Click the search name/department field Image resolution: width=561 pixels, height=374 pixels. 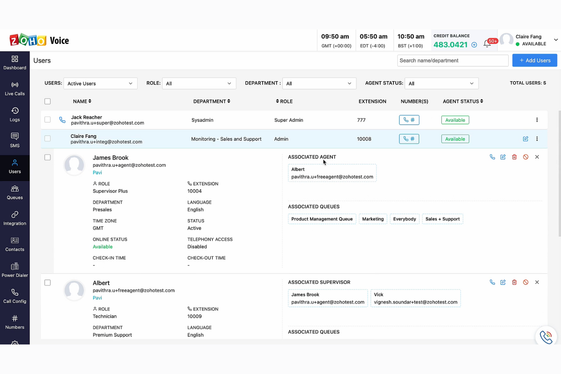(453, 60)
